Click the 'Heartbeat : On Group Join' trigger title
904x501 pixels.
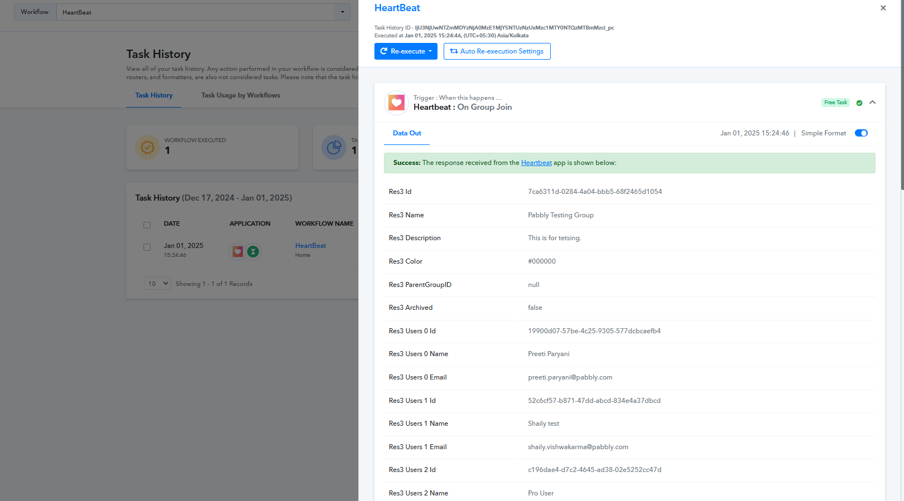(x=463, y=107)
